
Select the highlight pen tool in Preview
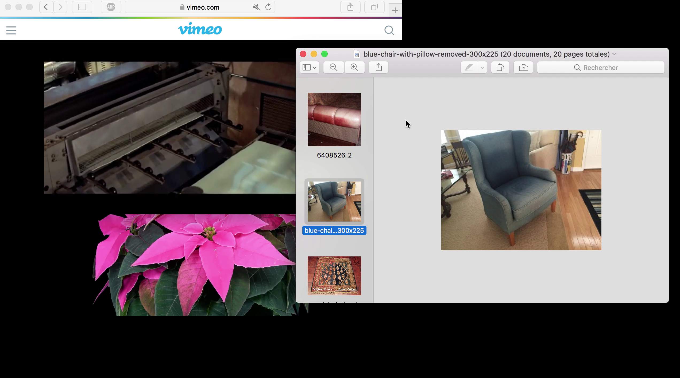(469, 68)
